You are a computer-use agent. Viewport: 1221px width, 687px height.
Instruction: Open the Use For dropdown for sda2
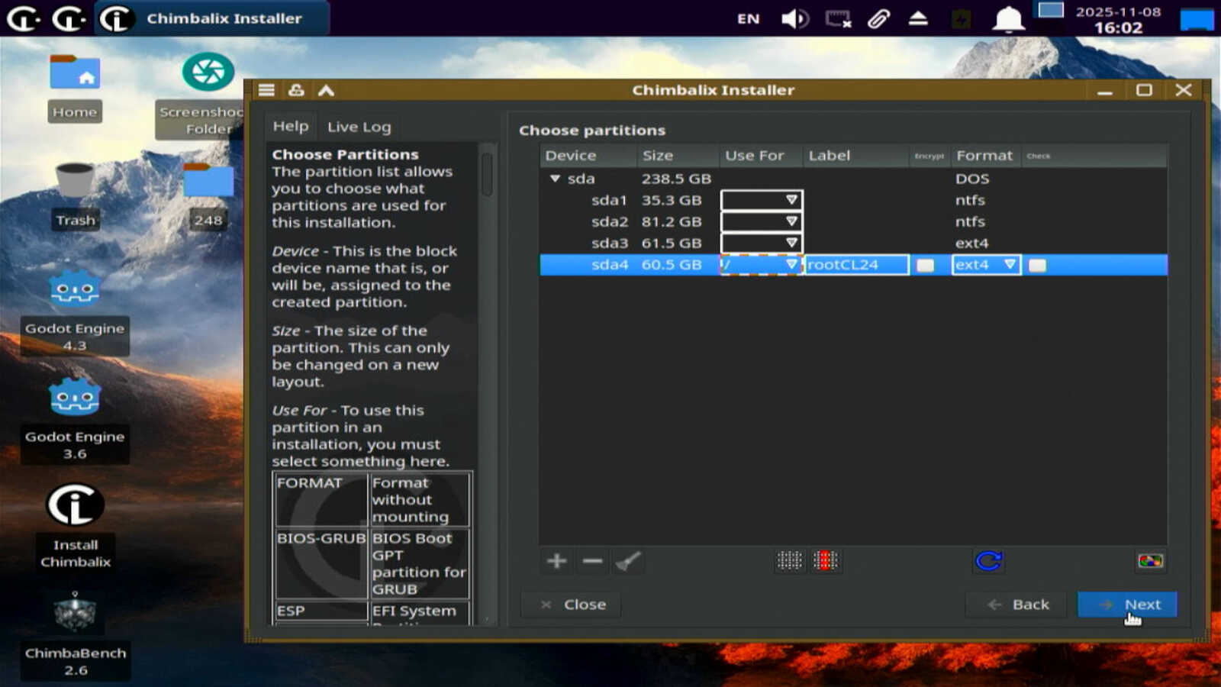coord(761,221)
